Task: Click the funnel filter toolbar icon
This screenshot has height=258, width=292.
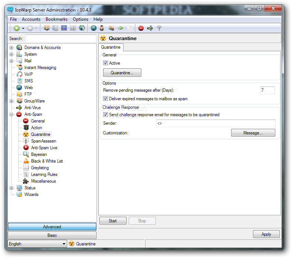Action: tap(159, 28)
